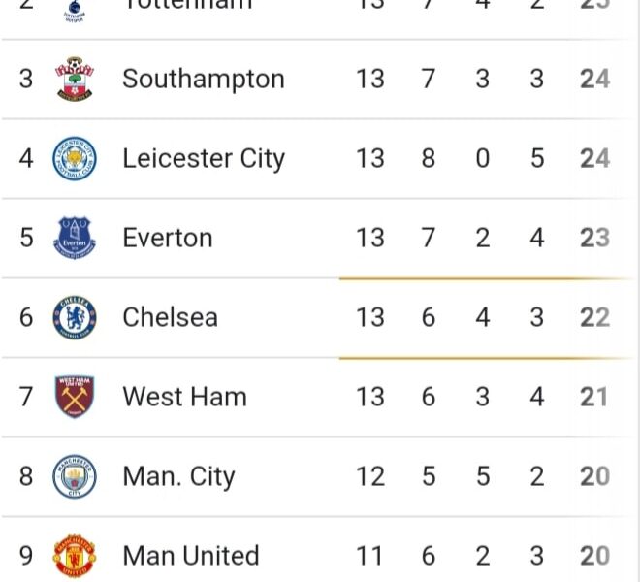Image resolution: width=640 pixels, height=582 pixels.
Task: Click the Leicester City club crest
Action: [75, 158]
